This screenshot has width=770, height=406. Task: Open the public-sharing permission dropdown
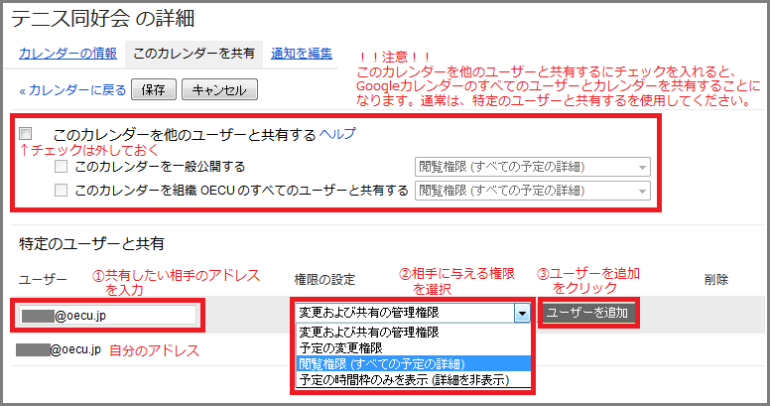pos(531,167)
